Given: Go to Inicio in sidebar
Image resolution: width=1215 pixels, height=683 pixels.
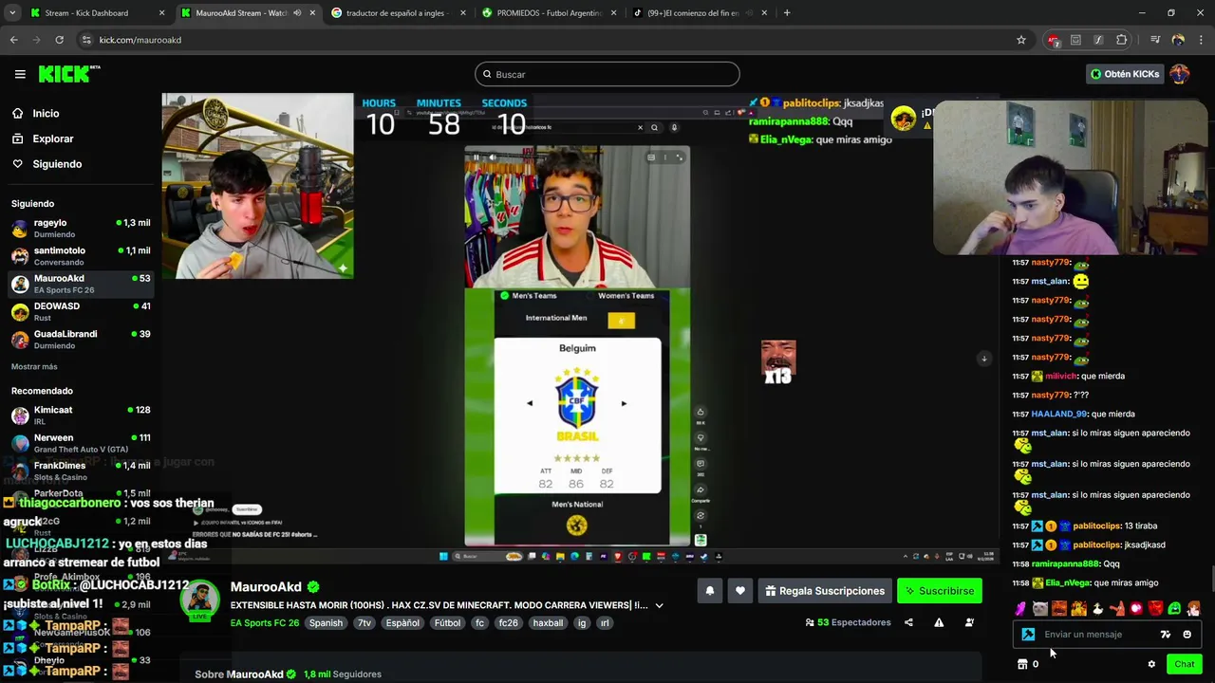Looking at the screenshot, I should 46,113.
